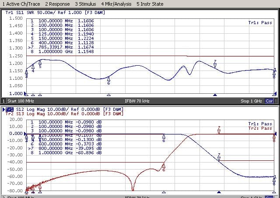
Task: Click the 800.00000 MHz -39.095 dB marker row
Action: click(65, 148)
